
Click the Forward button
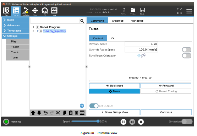click(166, 86)
